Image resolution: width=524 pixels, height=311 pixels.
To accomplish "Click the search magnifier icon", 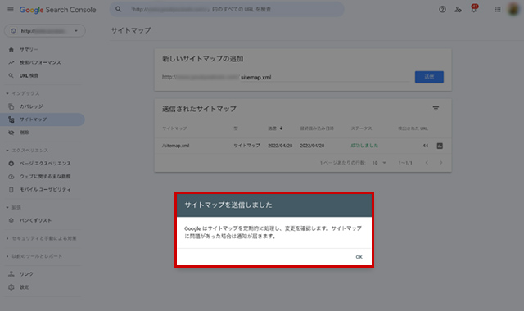I will [118, 9].
